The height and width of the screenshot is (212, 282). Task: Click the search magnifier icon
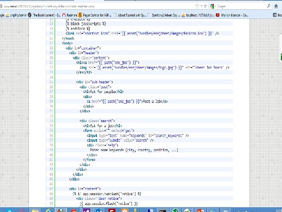(269, 6)
